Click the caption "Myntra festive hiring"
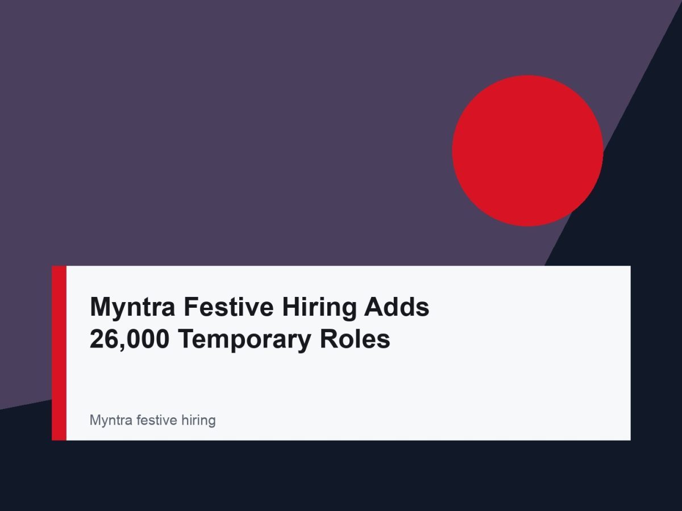Screen dimensions: 682x511 pos(153,421)
